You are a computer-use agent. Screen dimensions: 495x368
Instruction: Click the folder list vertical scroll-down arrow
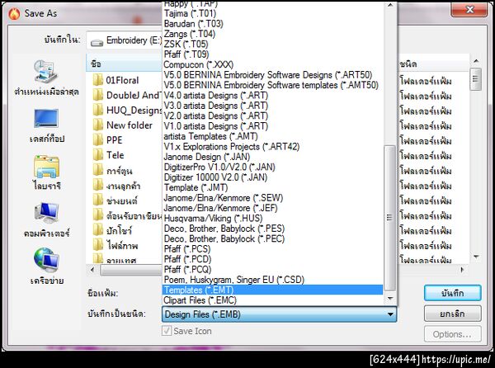coord(476,257)
